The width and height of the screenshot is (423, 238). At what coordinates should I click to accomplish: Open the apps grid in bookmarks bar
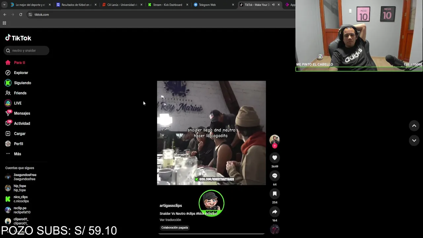pos(4,23)
